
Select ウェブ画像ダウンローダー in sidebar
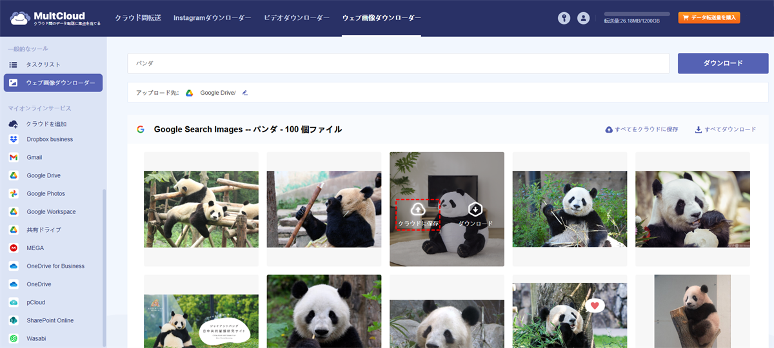[53, 82]
